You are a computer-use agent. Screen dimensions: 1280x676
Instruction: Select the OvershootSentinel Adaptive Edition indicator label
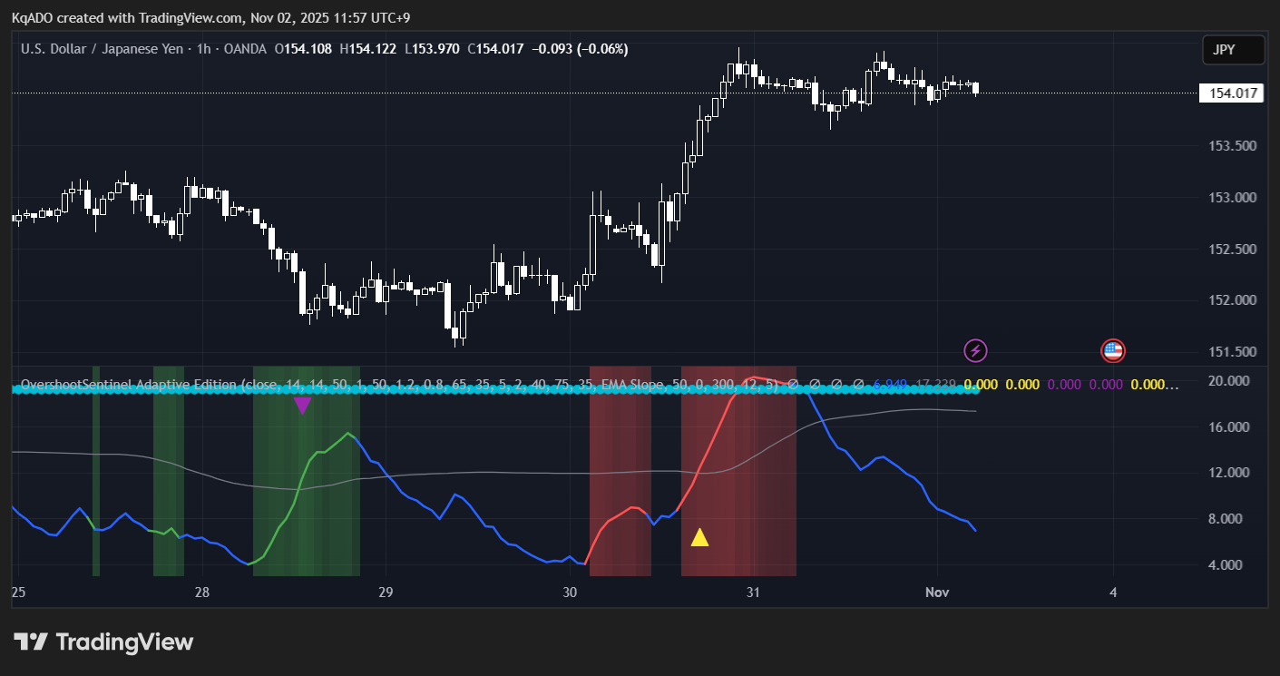[129, 385]
